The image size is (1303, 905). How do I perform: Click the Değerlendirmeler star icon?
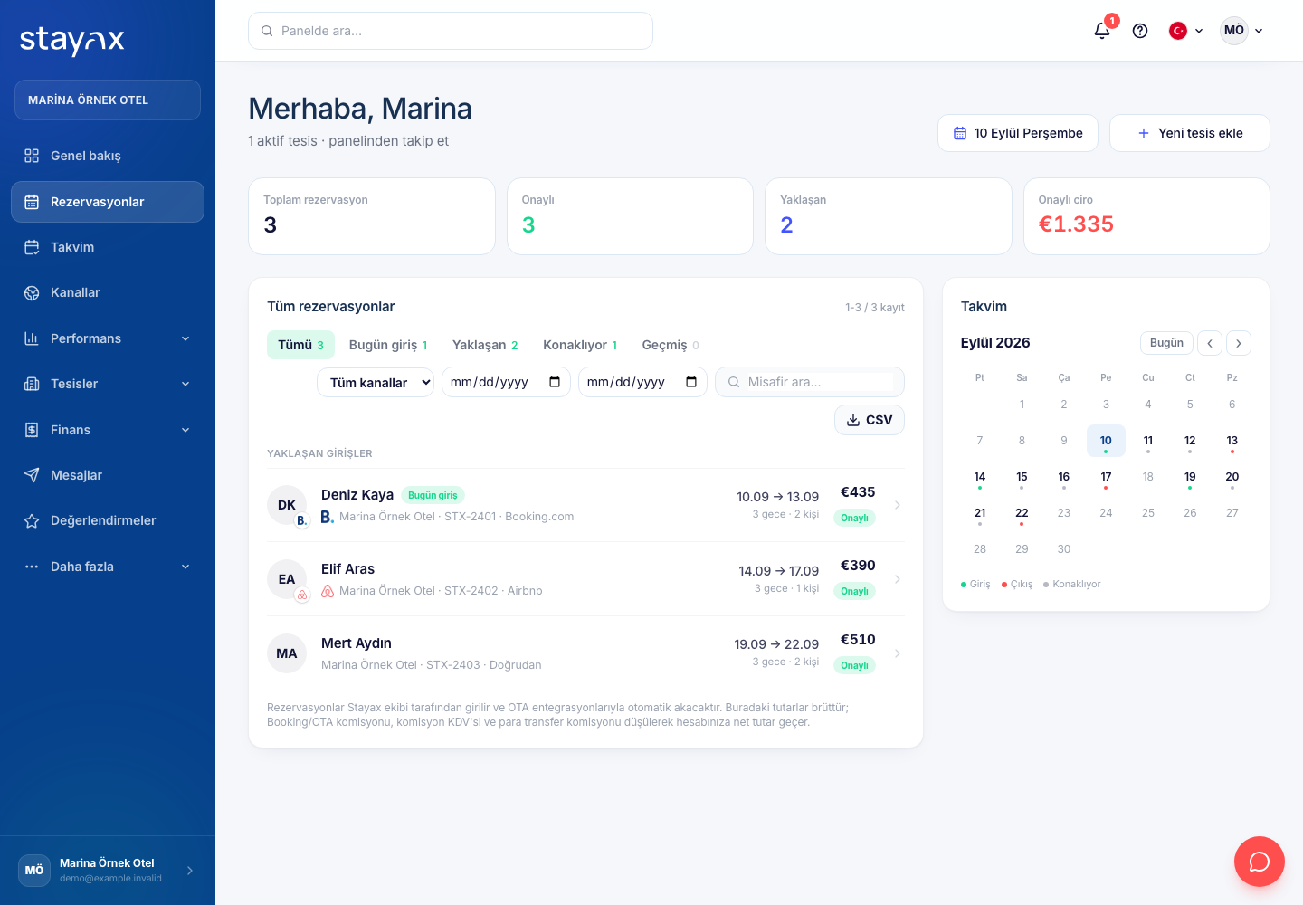pos(32,520)
